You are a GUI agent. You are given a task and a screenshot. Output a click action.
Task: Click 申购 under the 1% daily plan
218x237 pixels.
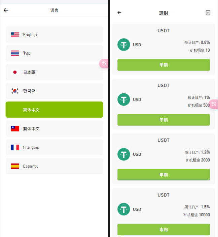click(x=164, y=120)
